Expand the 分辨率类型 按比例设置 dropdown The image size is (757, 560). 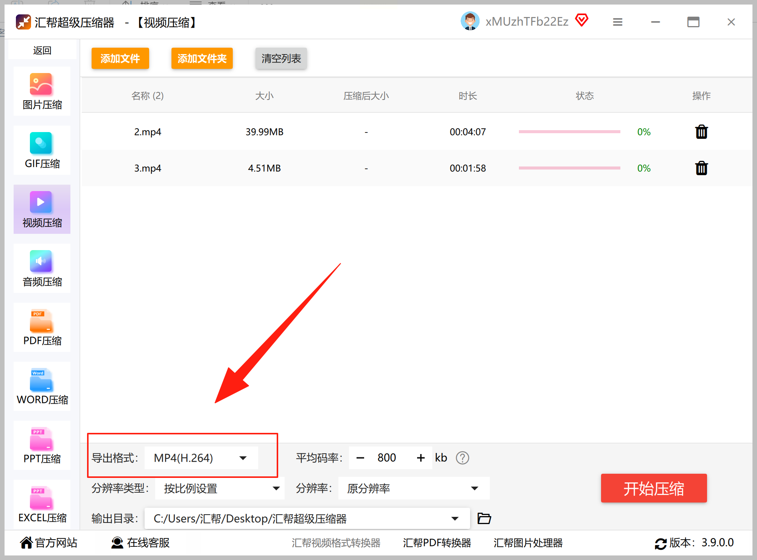pyautogui.click(x=276, y=488)
